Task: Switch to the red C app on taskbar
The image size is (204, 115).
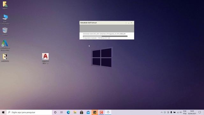Action: 101,112
